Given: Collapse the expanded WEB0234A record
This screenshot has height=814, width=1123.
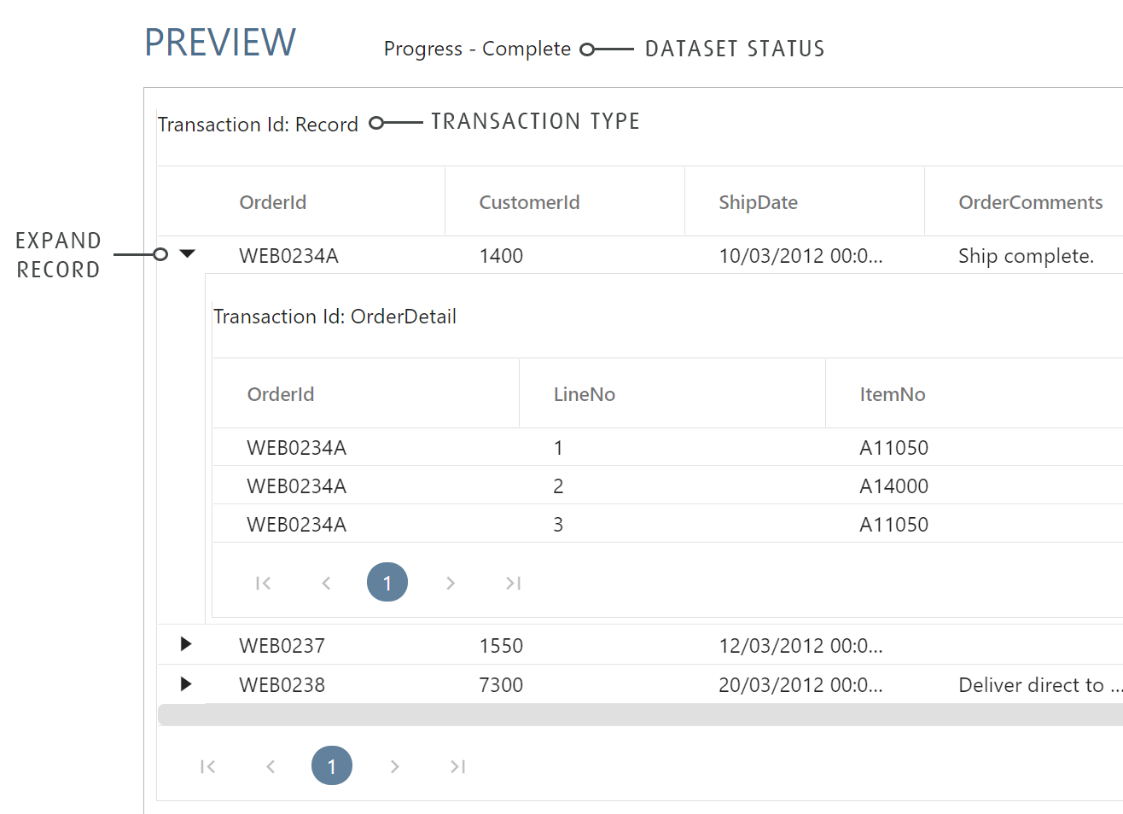Looking at the screenshot, I should 188,254.
